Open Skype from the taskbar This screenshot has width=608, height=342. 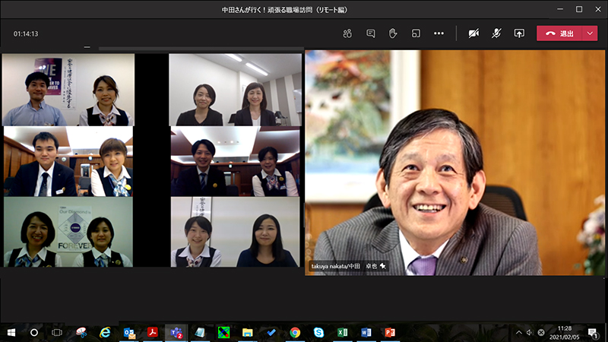point(318,332)
